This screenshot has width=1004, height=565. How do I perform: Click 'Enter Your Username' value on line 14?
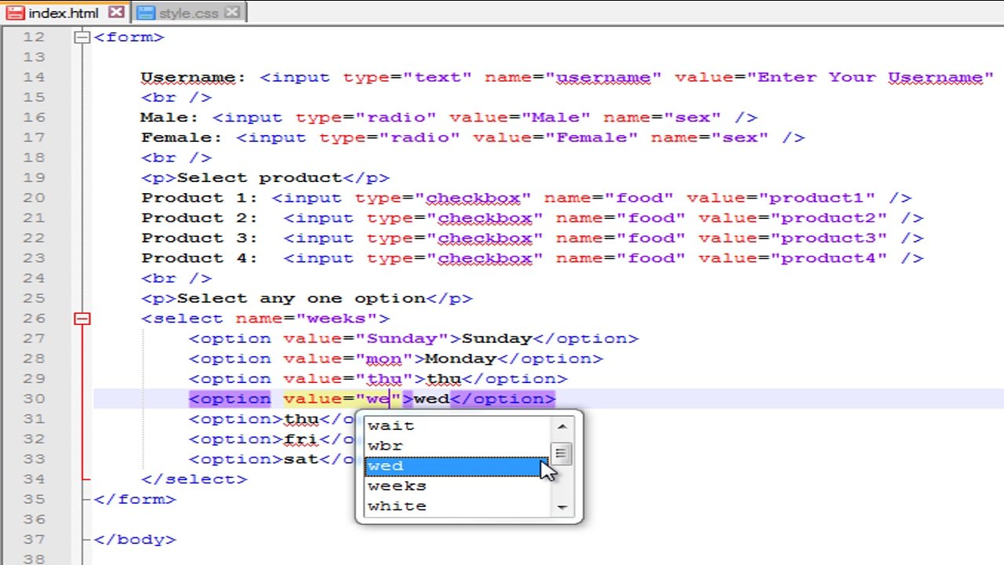(x=870, y=77)
